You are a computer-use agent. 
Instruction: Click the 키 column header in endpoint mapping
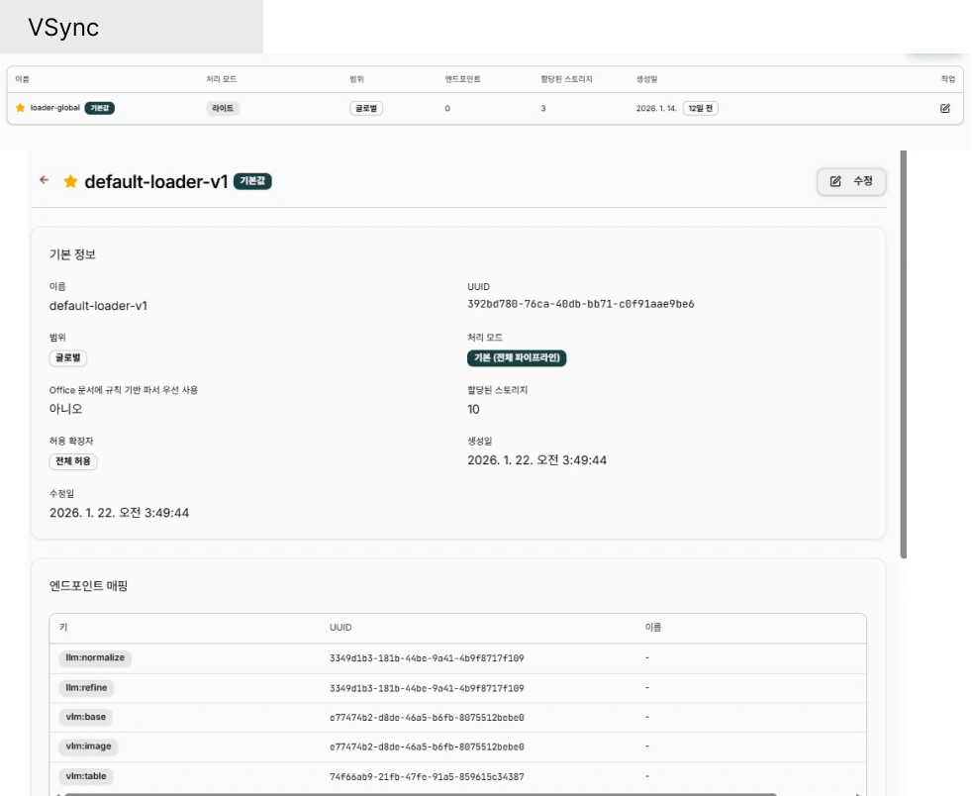(63, 627)
